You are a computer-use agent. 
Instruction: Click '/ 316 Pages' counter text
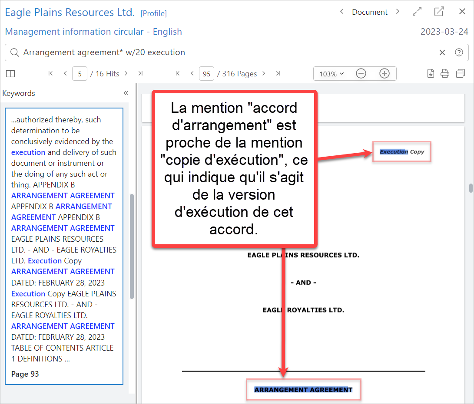(237, 74)
